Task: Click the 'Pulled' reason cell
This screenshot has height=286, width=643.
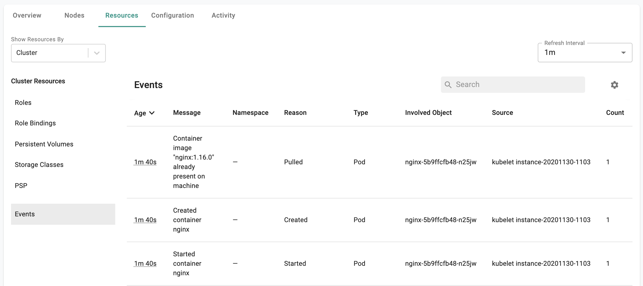Action: (293, 162)
